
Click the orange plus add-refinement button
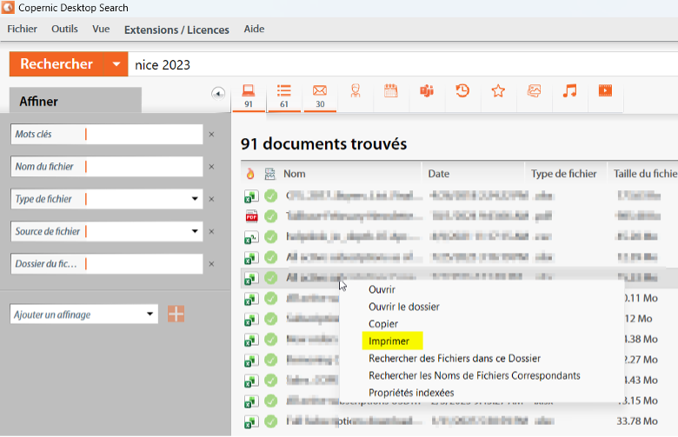[176, 314]
